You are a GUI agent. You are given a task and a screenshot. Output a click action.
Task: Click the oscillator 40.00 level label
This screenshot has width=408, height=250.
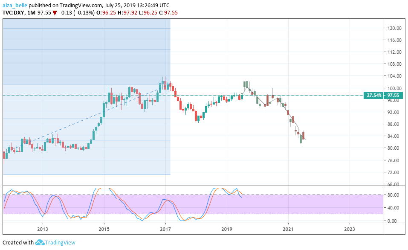click(394, 208)
